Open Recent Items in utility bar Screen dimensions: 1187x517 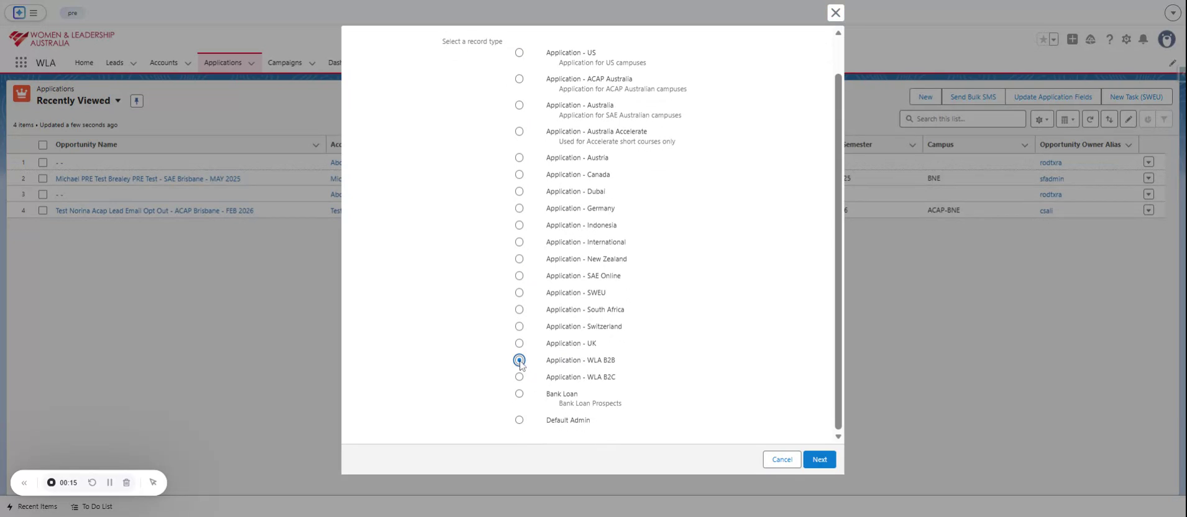pyautogui.click(x=32, y=506)
